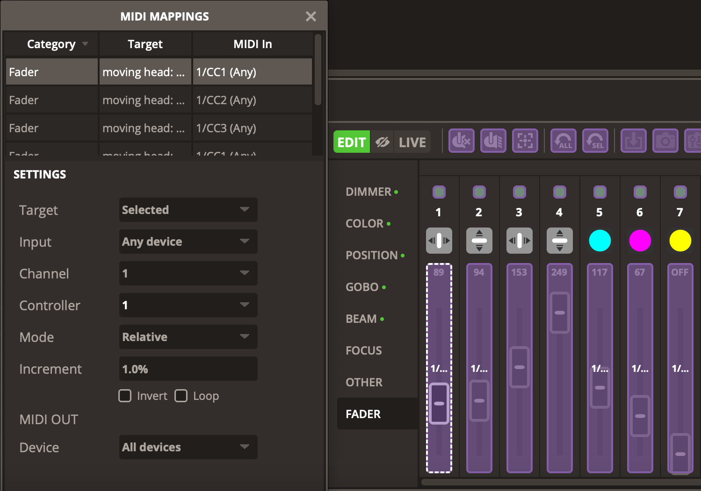Enable the Invert checkbox
This screenshot has height=491, width=701.
[125, 396]
